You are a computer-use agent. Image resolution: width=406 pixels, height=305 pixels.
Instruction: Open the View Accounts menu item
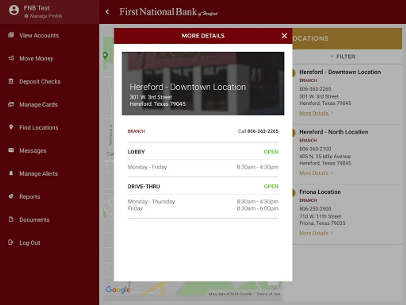coord(39,35)
